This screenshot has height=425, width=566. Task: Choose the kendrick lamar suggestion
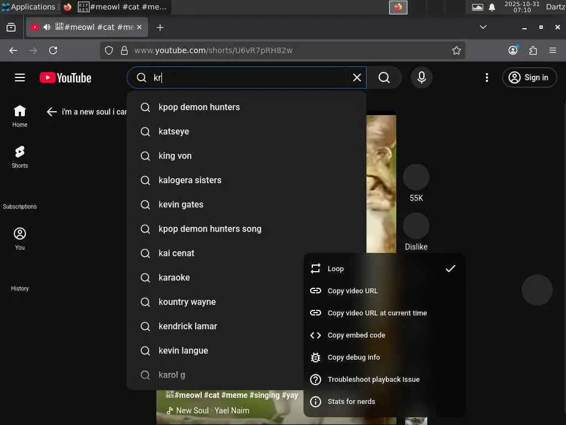(216, 326)
